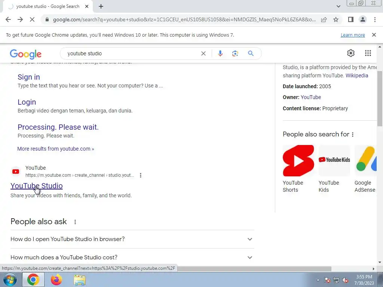Click into the youtube studio search field
383x287 pixels.
click(132, 53)
